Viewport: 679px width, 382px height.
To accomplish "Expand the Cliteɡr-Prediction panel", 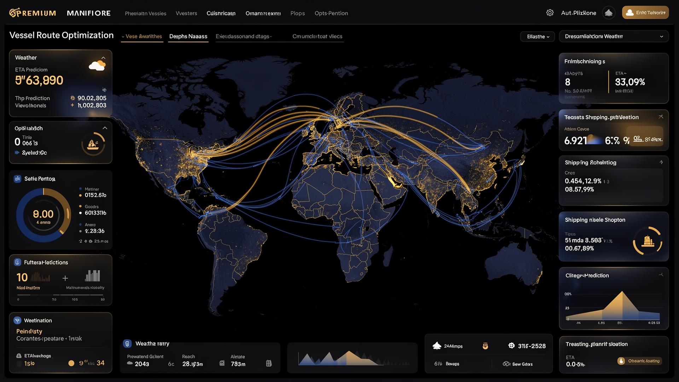I will click(x=661, y=274).
